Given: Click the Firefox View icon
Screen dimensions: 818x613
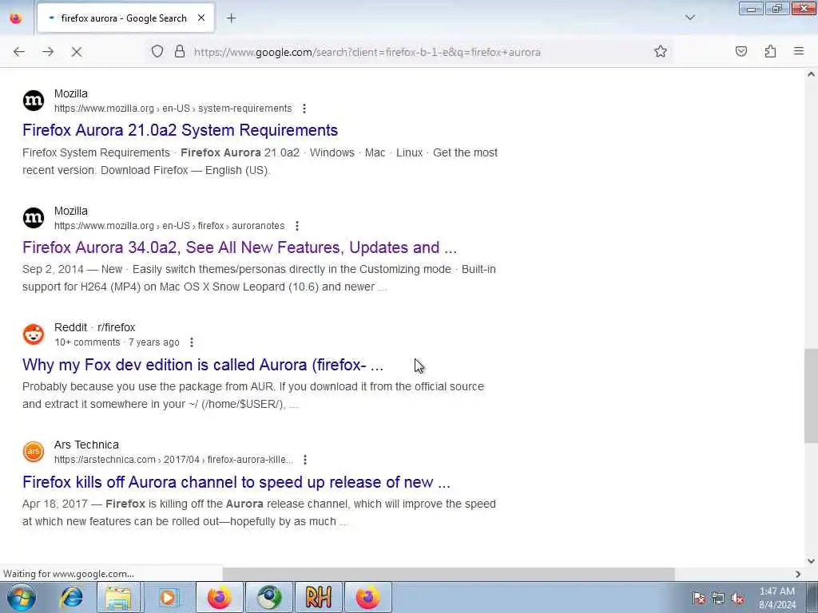Looking at the screenshot, I should (x=16, y=18).
